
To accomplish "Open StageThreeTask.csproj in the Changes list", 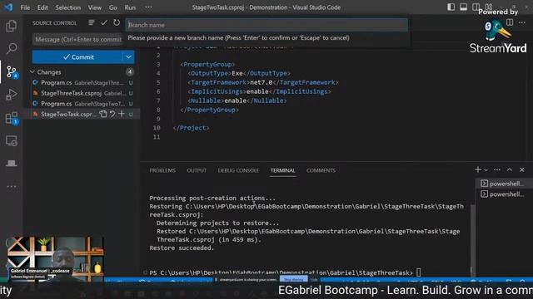I will [82, 93].
